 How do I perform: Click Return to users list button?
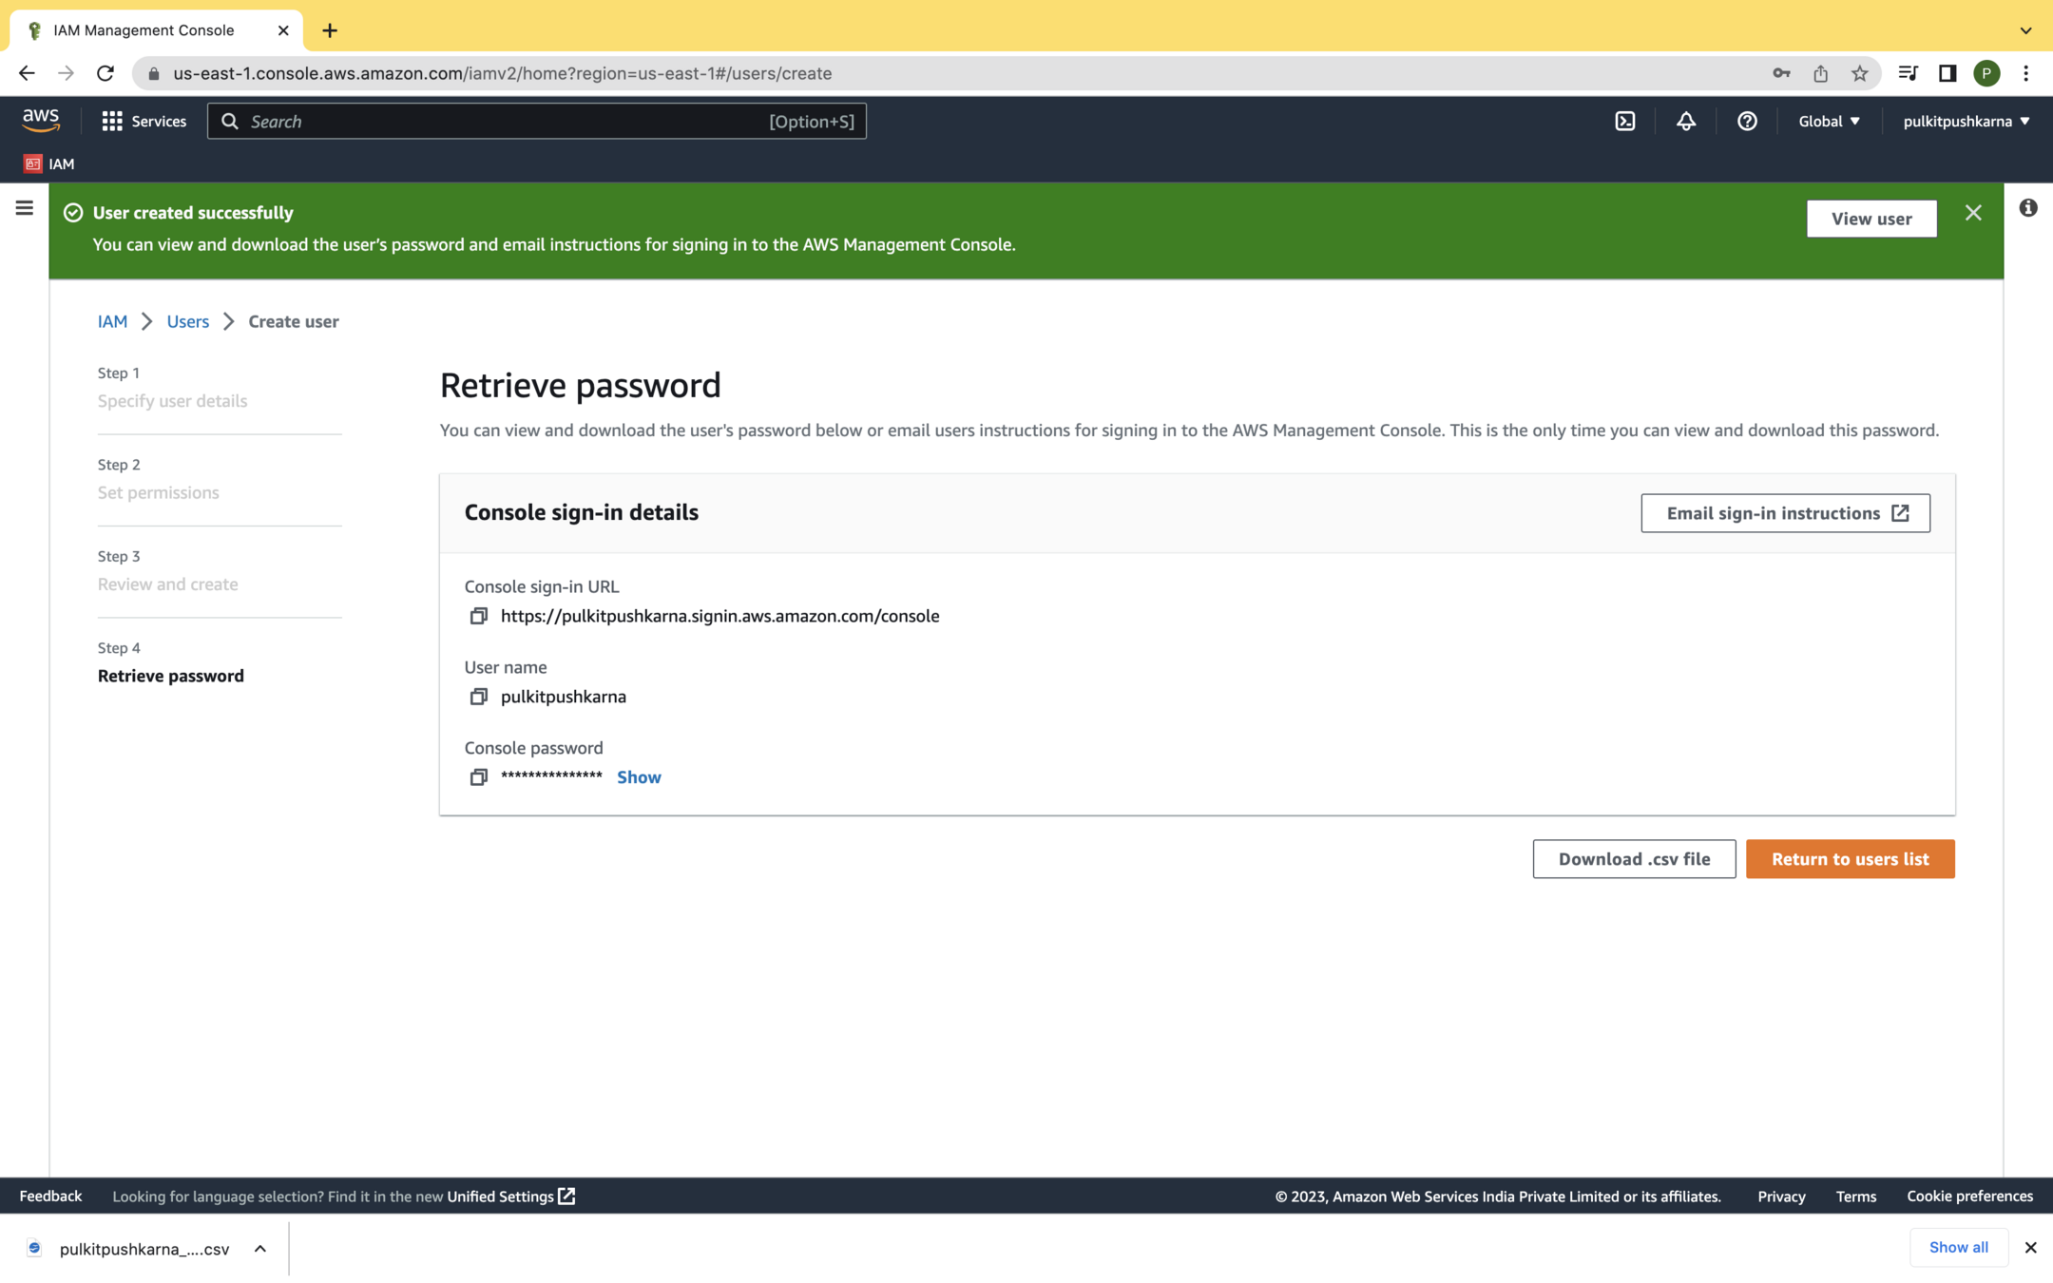[1850, 859]
